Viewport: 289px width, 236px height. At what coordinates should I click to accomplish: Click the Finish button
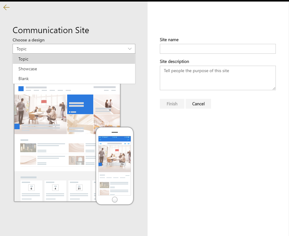(x=172, y=104)
